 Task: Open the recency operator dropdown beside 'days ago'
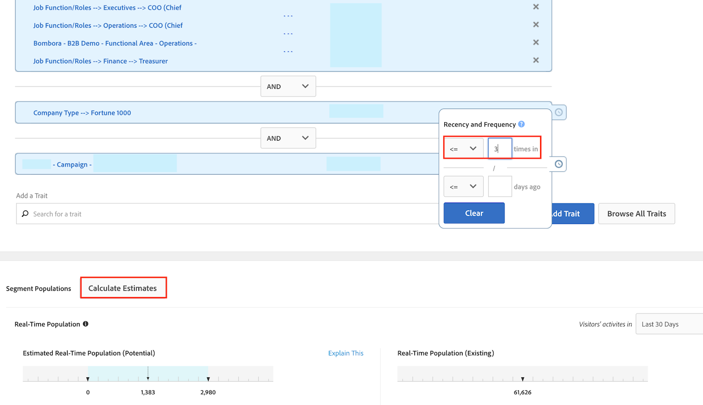[464, 186]
